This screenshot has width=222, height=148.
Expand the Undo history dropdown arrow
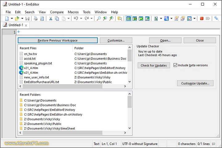point(81,18)
